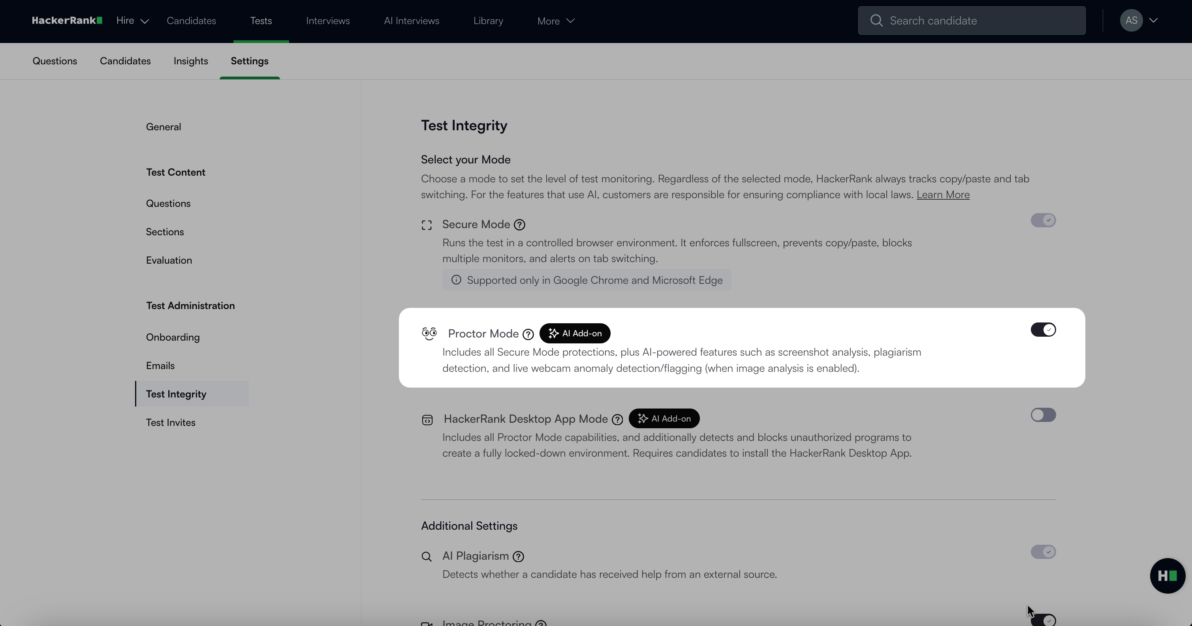The width and height of the screenshot is (1192, 626).
Task: Follow the Learn More link
Action: (x=943, y=195)
